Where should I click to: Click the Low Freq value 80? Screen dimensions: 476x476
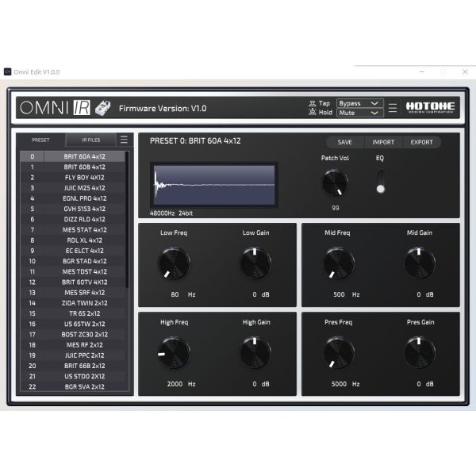[175, 294]
